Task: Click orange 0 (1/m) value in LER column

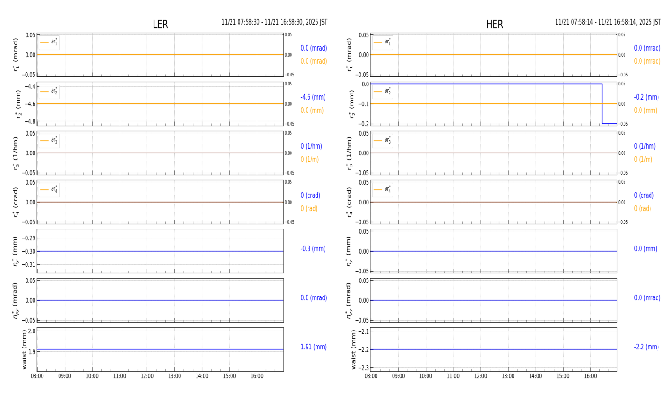Action: coord(310,160)
